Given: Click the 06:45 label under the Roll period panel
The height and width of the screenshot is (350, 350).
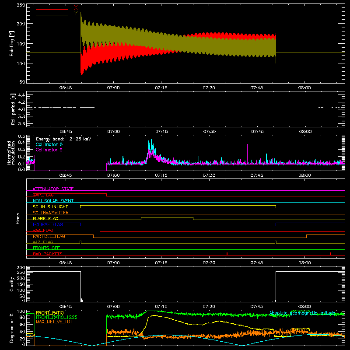Looking at the screenshot, I should [66, 132].
